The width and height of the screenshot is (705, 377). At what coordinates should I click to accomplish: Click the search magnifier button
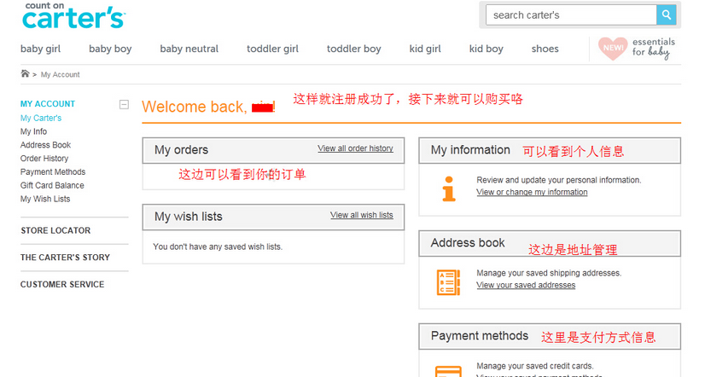click(667, 15)
